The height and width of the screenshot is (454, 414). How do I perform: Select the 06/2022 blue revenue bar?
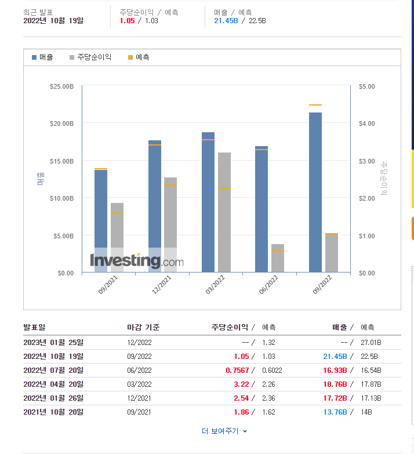coord(262,209)
